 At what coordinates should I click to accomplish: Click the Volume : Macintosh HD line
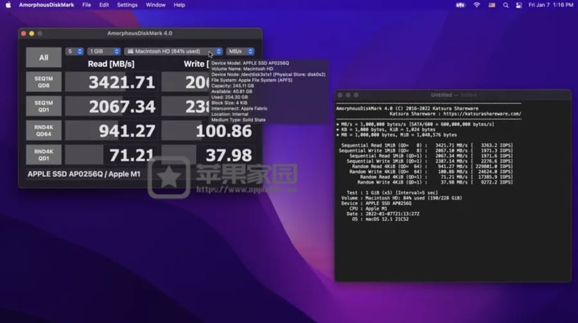pos(401,198)
